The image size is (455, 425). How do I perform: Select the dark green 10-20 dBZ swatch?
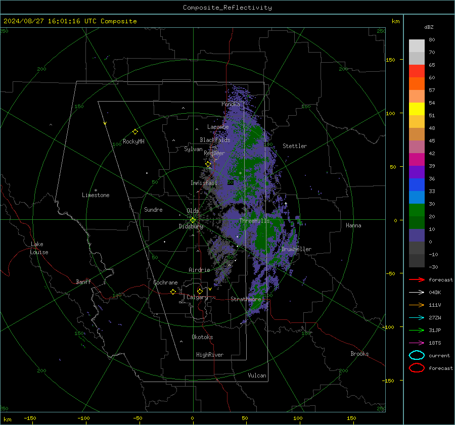417,223
